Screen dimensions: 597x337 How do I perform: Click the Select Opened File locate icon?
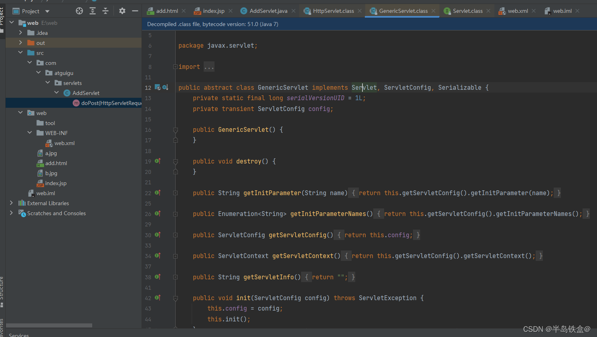tap(79, 11)
